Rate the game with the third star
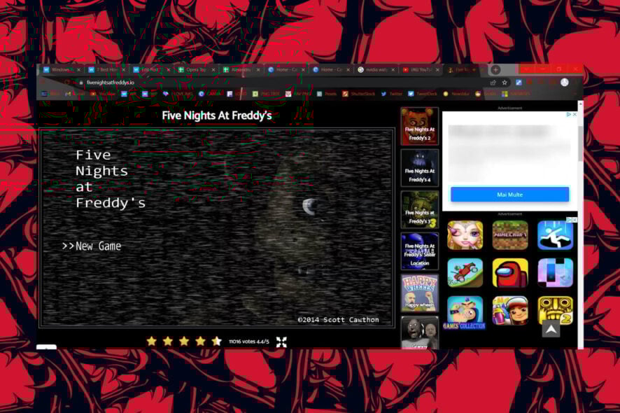The image size is (620, 413). tap(184, 341)
